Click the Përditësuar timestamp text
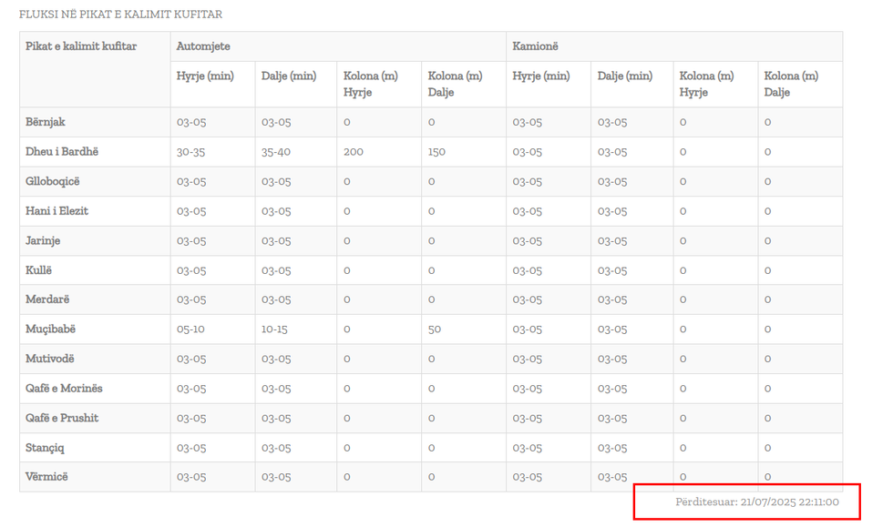The image size is (893, 527). 756,502
